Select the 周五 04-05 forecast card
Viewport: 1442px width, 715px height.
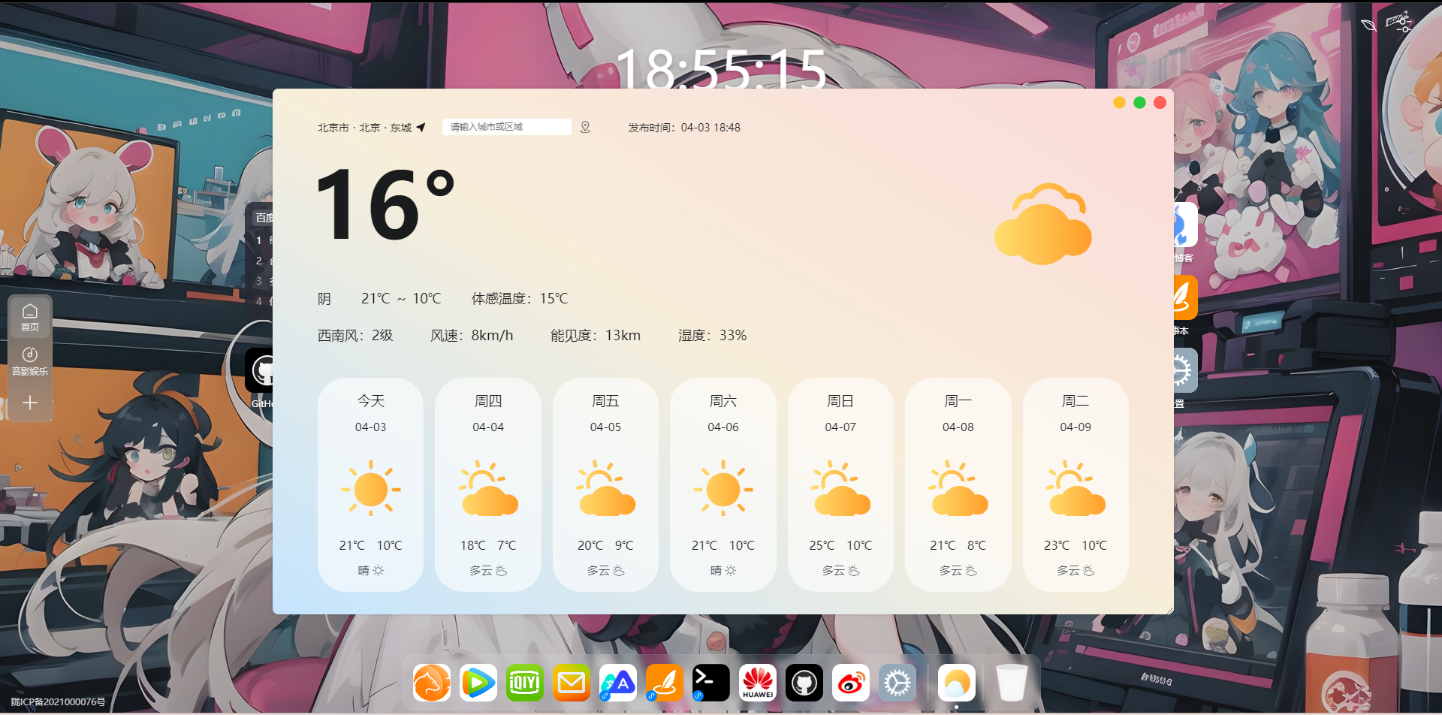click(x=605, y=484)
